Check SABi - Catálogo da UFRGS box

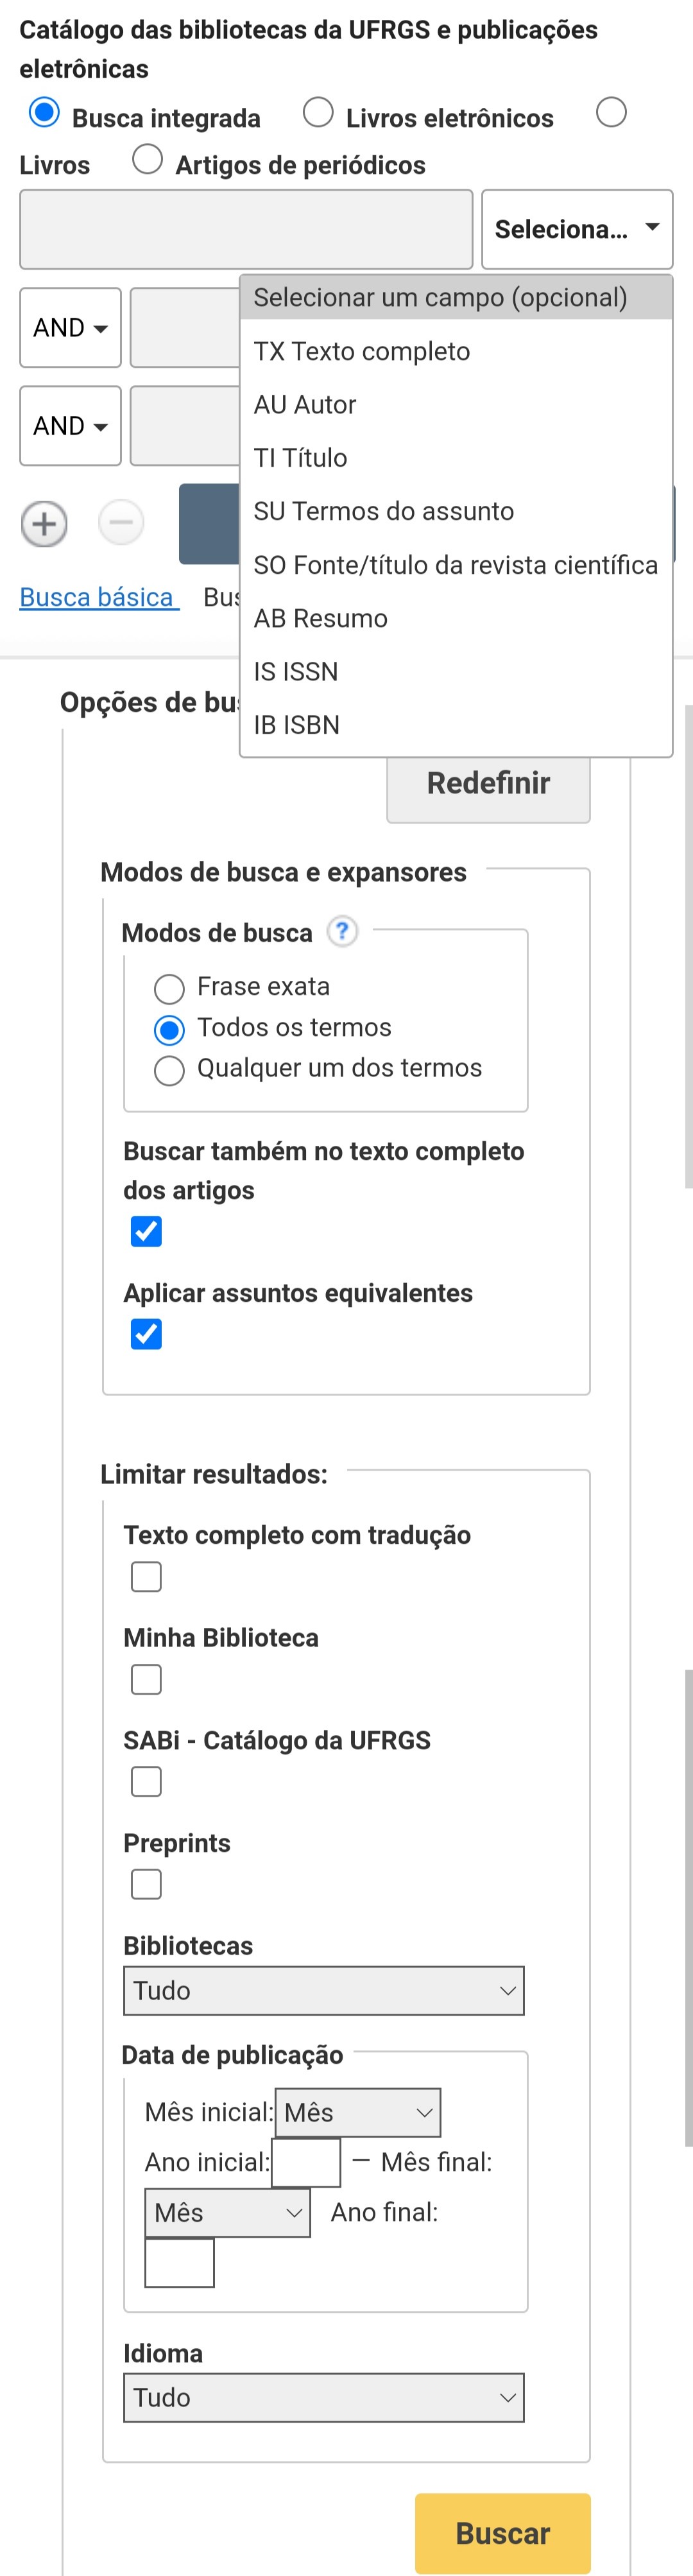pos(146,1781)
